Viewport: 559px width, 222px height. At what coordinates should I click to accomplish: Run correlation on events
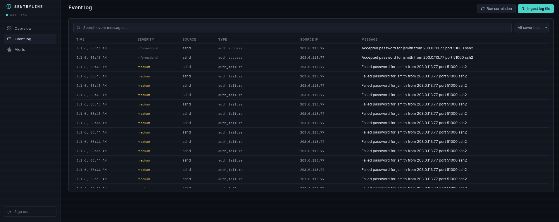496,9
